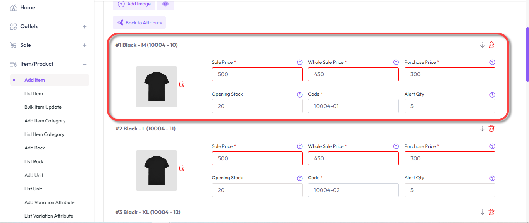The image size is (529, 223).
Task: Click the Back to Attribute button
Action: (139, 22)
